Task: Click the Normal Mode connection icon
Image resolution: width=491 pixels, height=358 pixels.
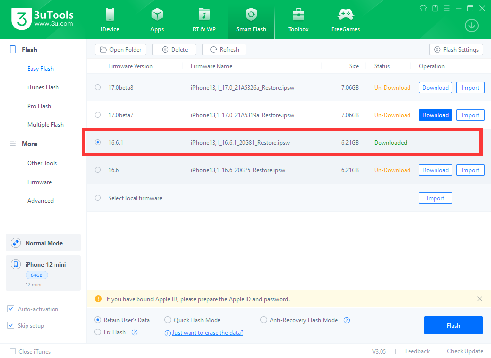Action: [16, 243]
